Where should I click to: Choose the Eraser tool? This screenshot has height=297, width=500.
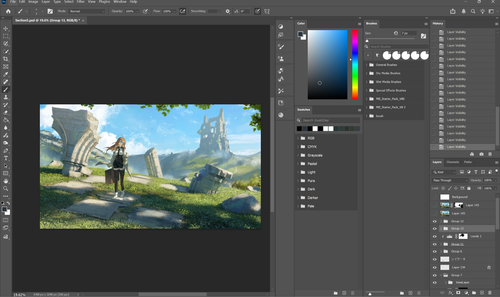(x=6, y=112)
